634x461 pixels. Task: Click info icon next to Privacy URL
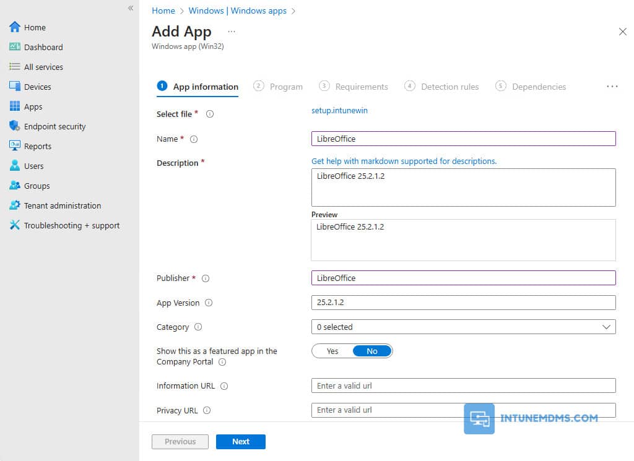[x=207, y=410]
